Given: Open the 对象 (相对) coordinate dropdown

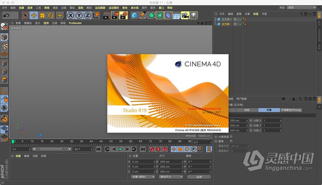Looking at the screenshot, I should point(143,177).
